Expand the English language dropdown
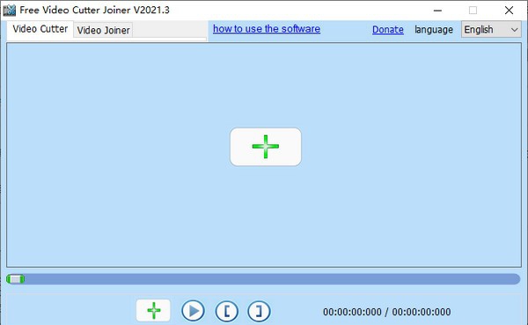Image resolution: width=528 pixels, height=325 pixels. coord(491,30)
